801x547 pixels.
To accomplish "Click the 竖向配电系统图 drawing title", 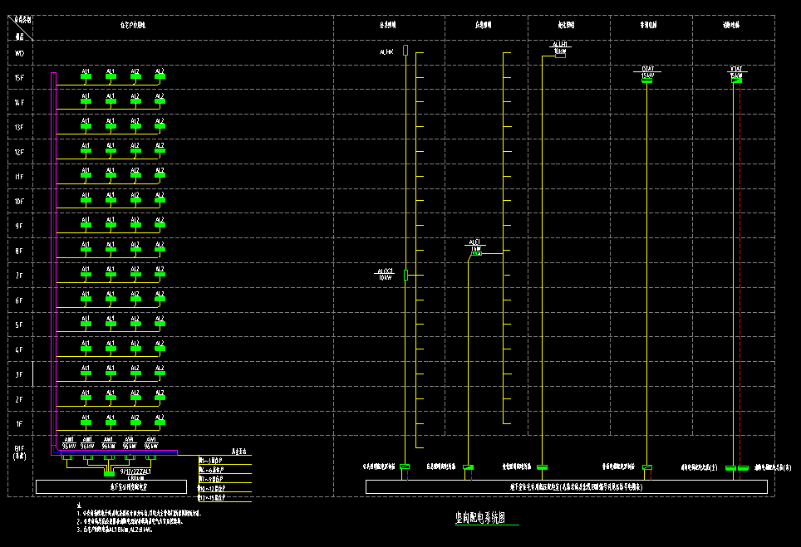I will (x=480, y=517).
